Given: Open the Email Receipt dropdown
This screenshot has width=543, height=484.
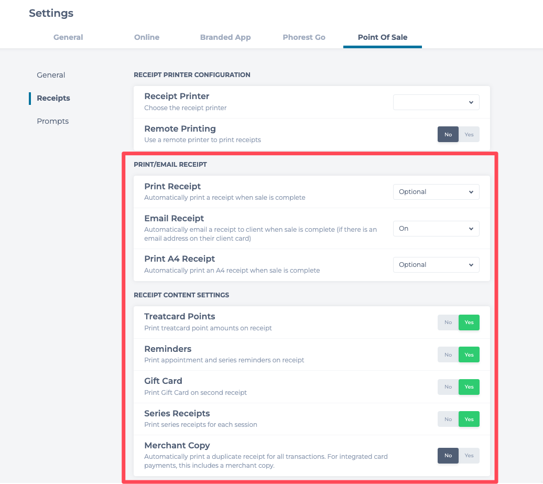Looking at the screenshot, I should [x=436, y=229].
